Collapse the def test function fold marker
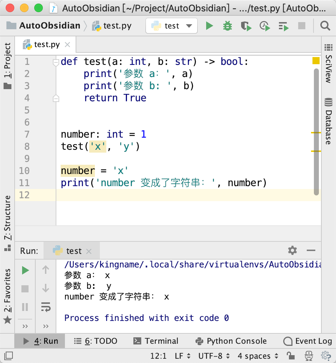 coord(56,62)
